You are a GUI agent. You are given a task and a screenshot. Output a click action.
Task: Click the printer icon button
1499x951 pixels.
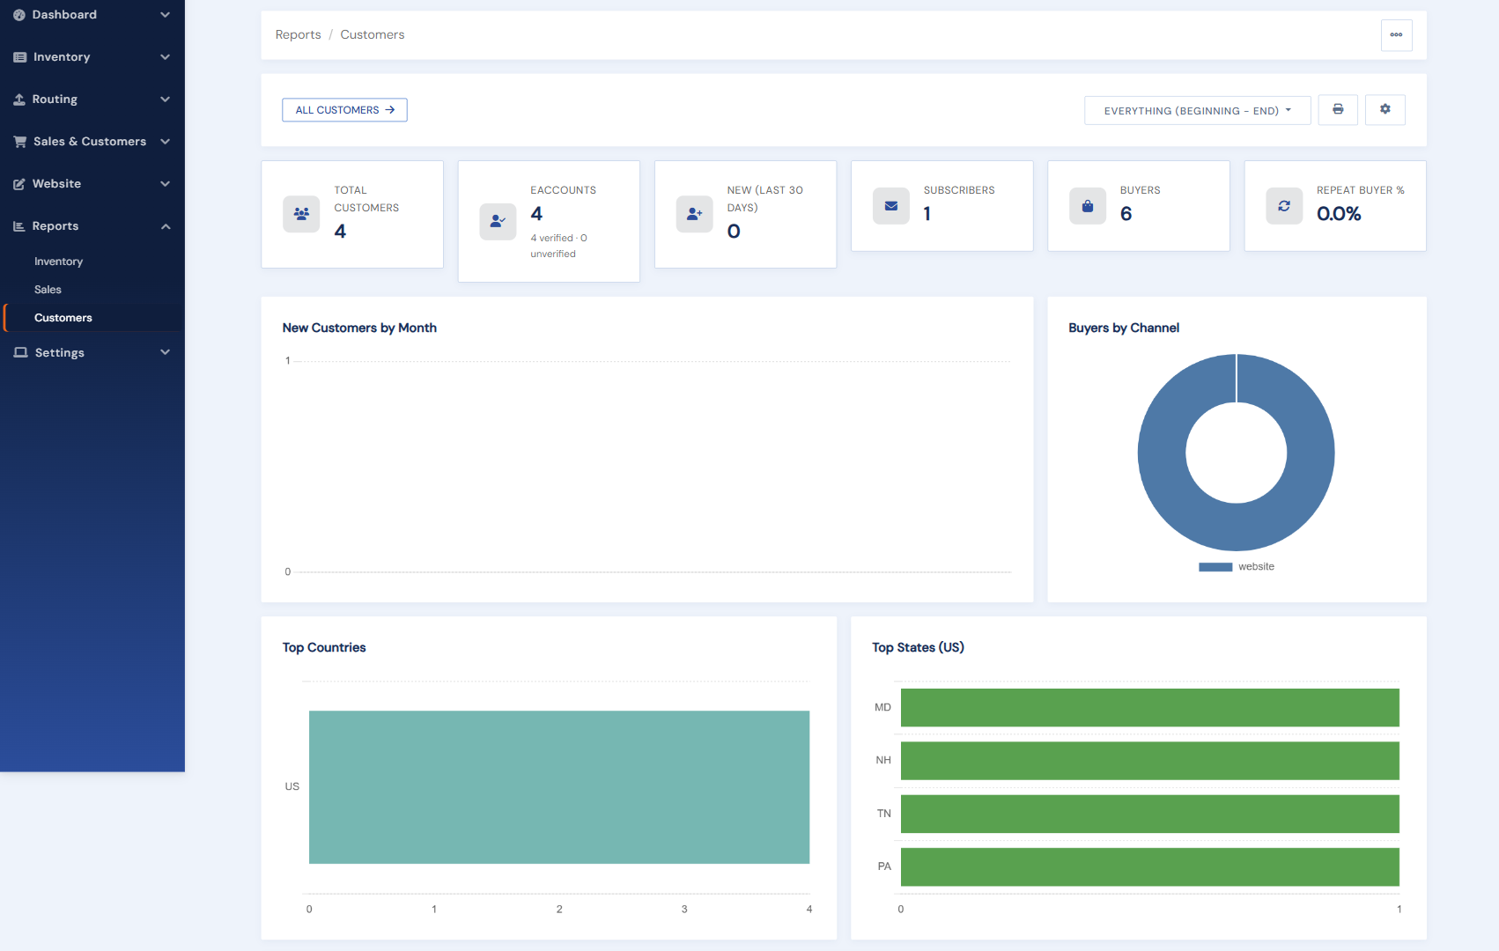point(1338,110)
